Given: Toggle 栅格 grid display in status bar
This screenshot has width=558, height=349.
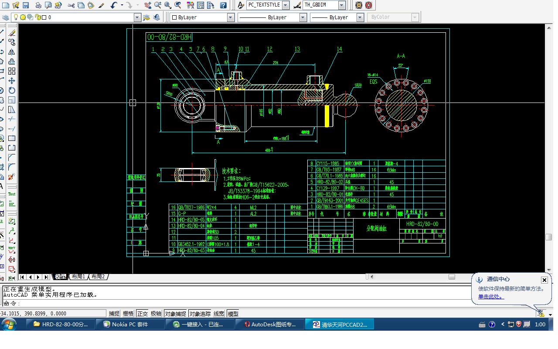Looking at the screenshot, I should [x=128, y=313].
